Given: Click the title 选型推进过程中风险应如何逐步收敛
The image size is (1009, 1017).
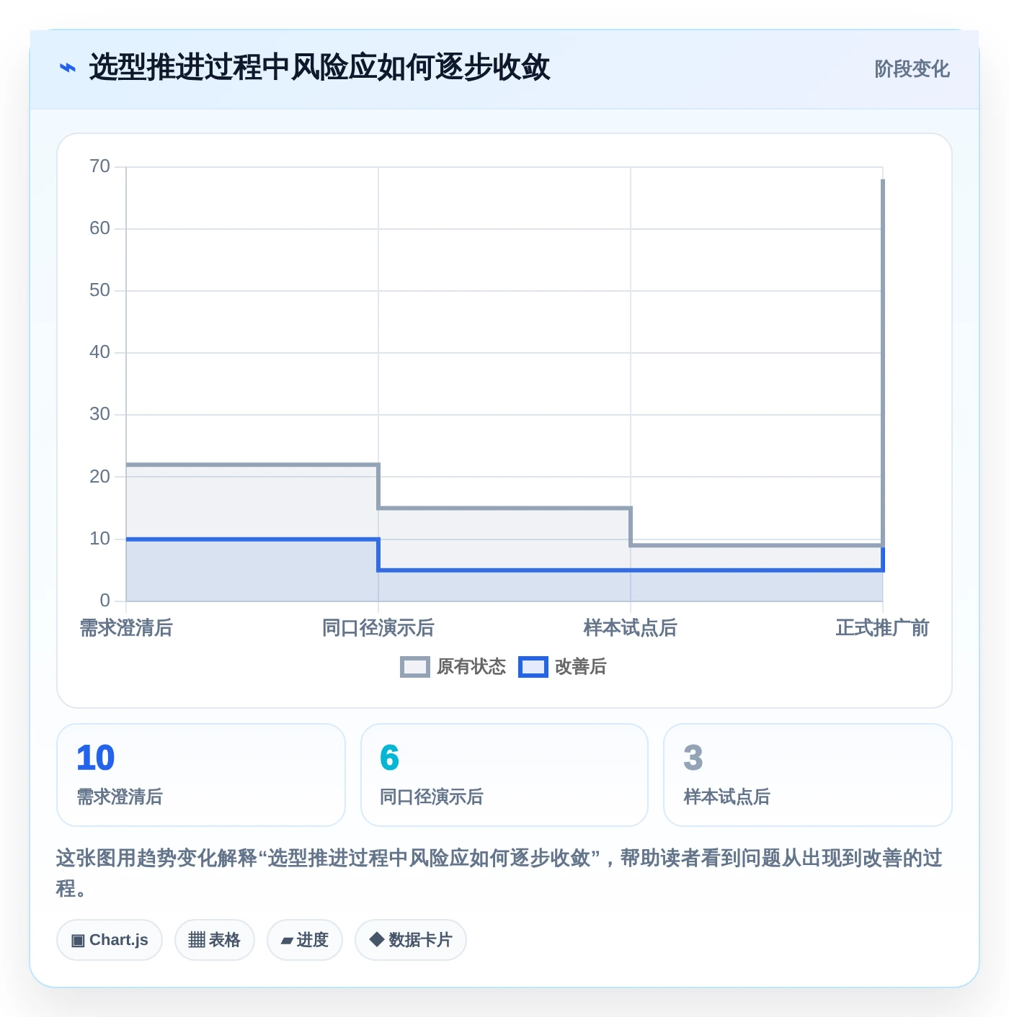Looking at the screenshot, I should pos(319,68).
